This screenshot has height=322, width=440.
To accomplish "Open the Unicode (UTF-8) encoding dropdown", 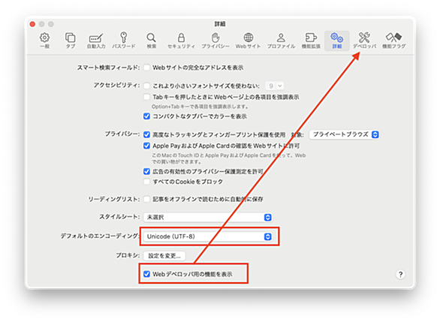I will [208, 236].
